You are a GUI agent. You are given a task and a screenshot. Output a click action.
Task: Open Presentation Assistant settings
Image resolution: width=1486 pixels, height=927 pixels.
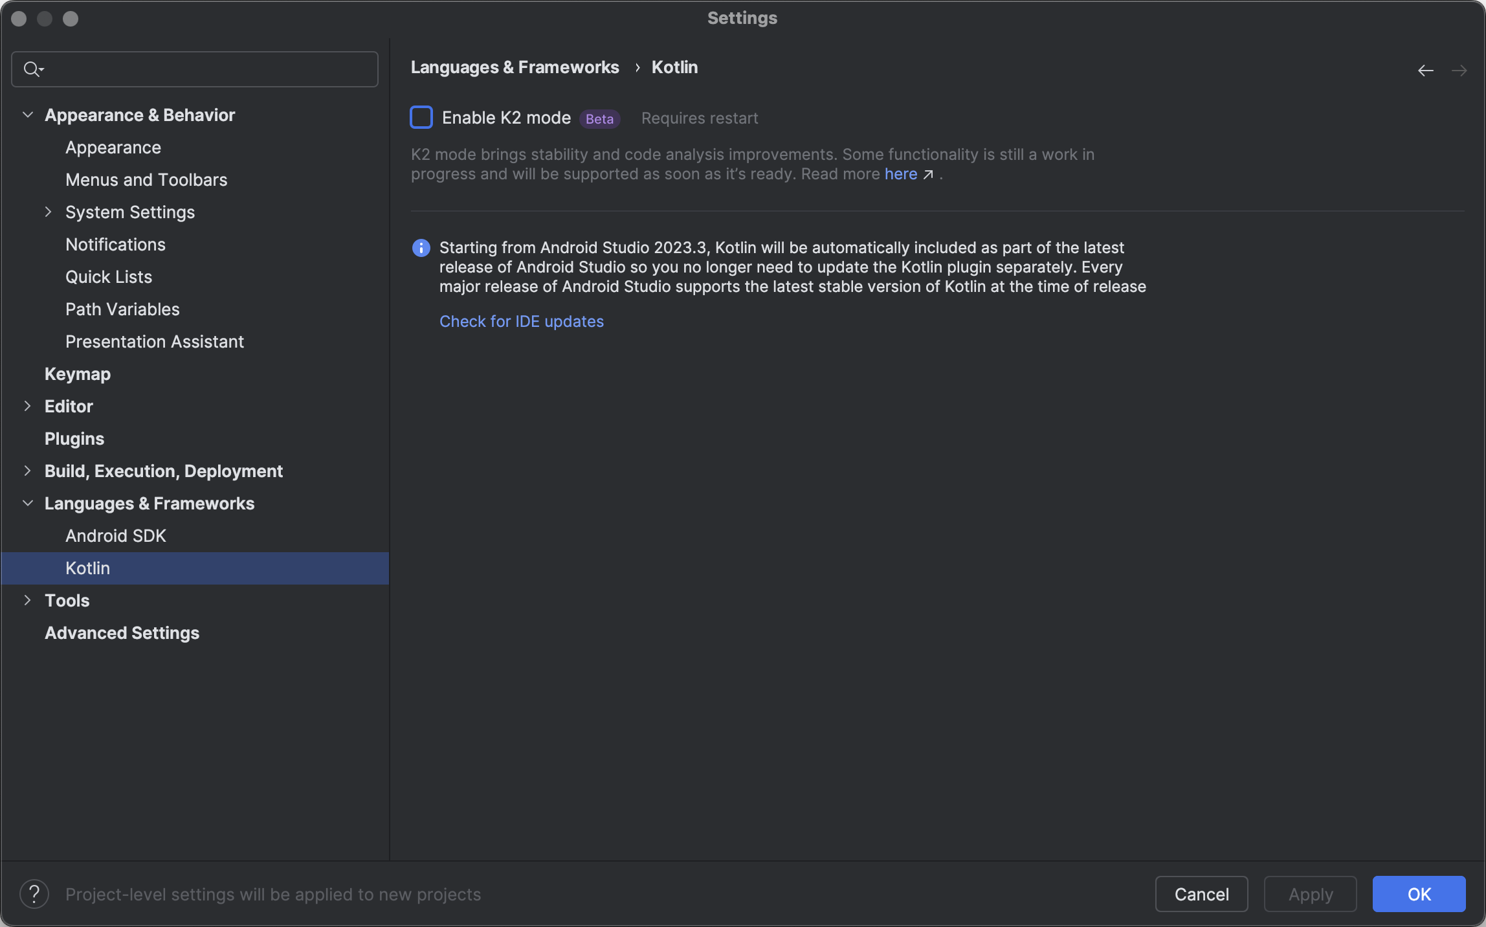(x=155, y=342)
